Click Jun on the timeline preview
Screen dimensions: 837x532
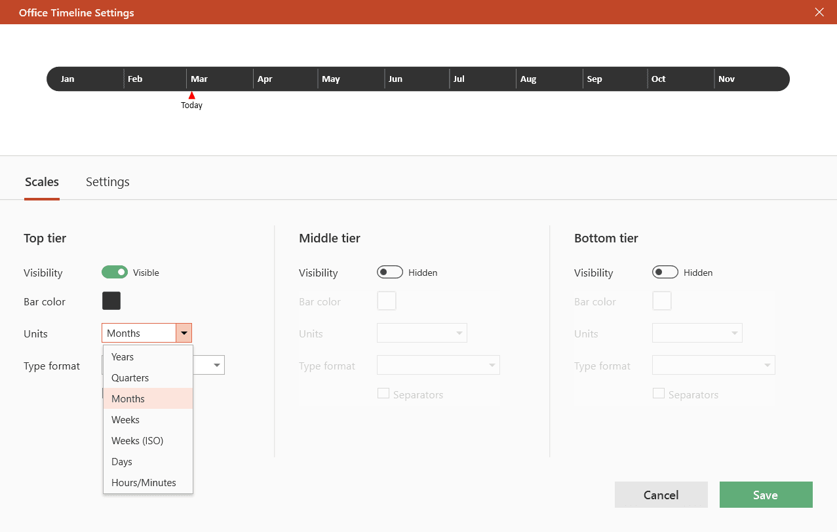tap(395, 79)
